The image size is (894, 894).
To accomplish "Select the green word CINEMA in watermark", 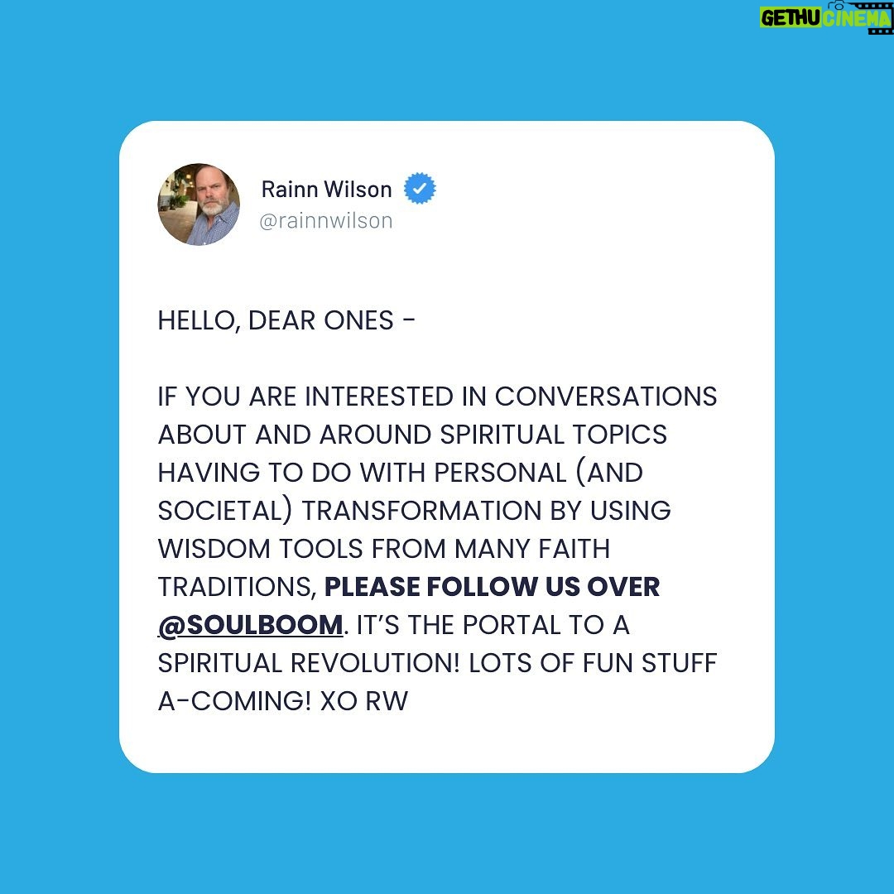I will coord(856,18).
